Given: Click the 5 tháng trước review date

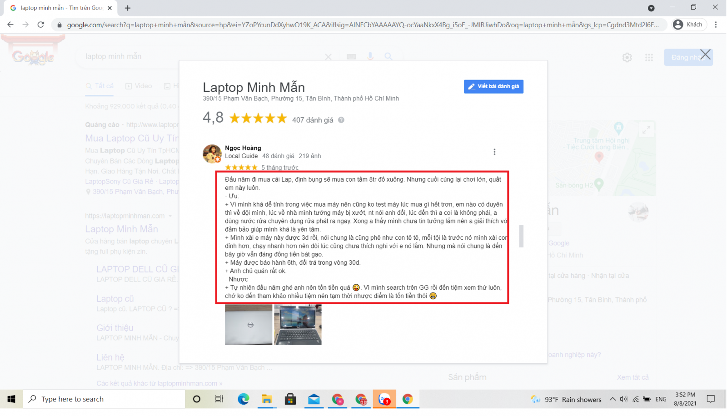Looking at the screenshot, I should pos(280,168).
